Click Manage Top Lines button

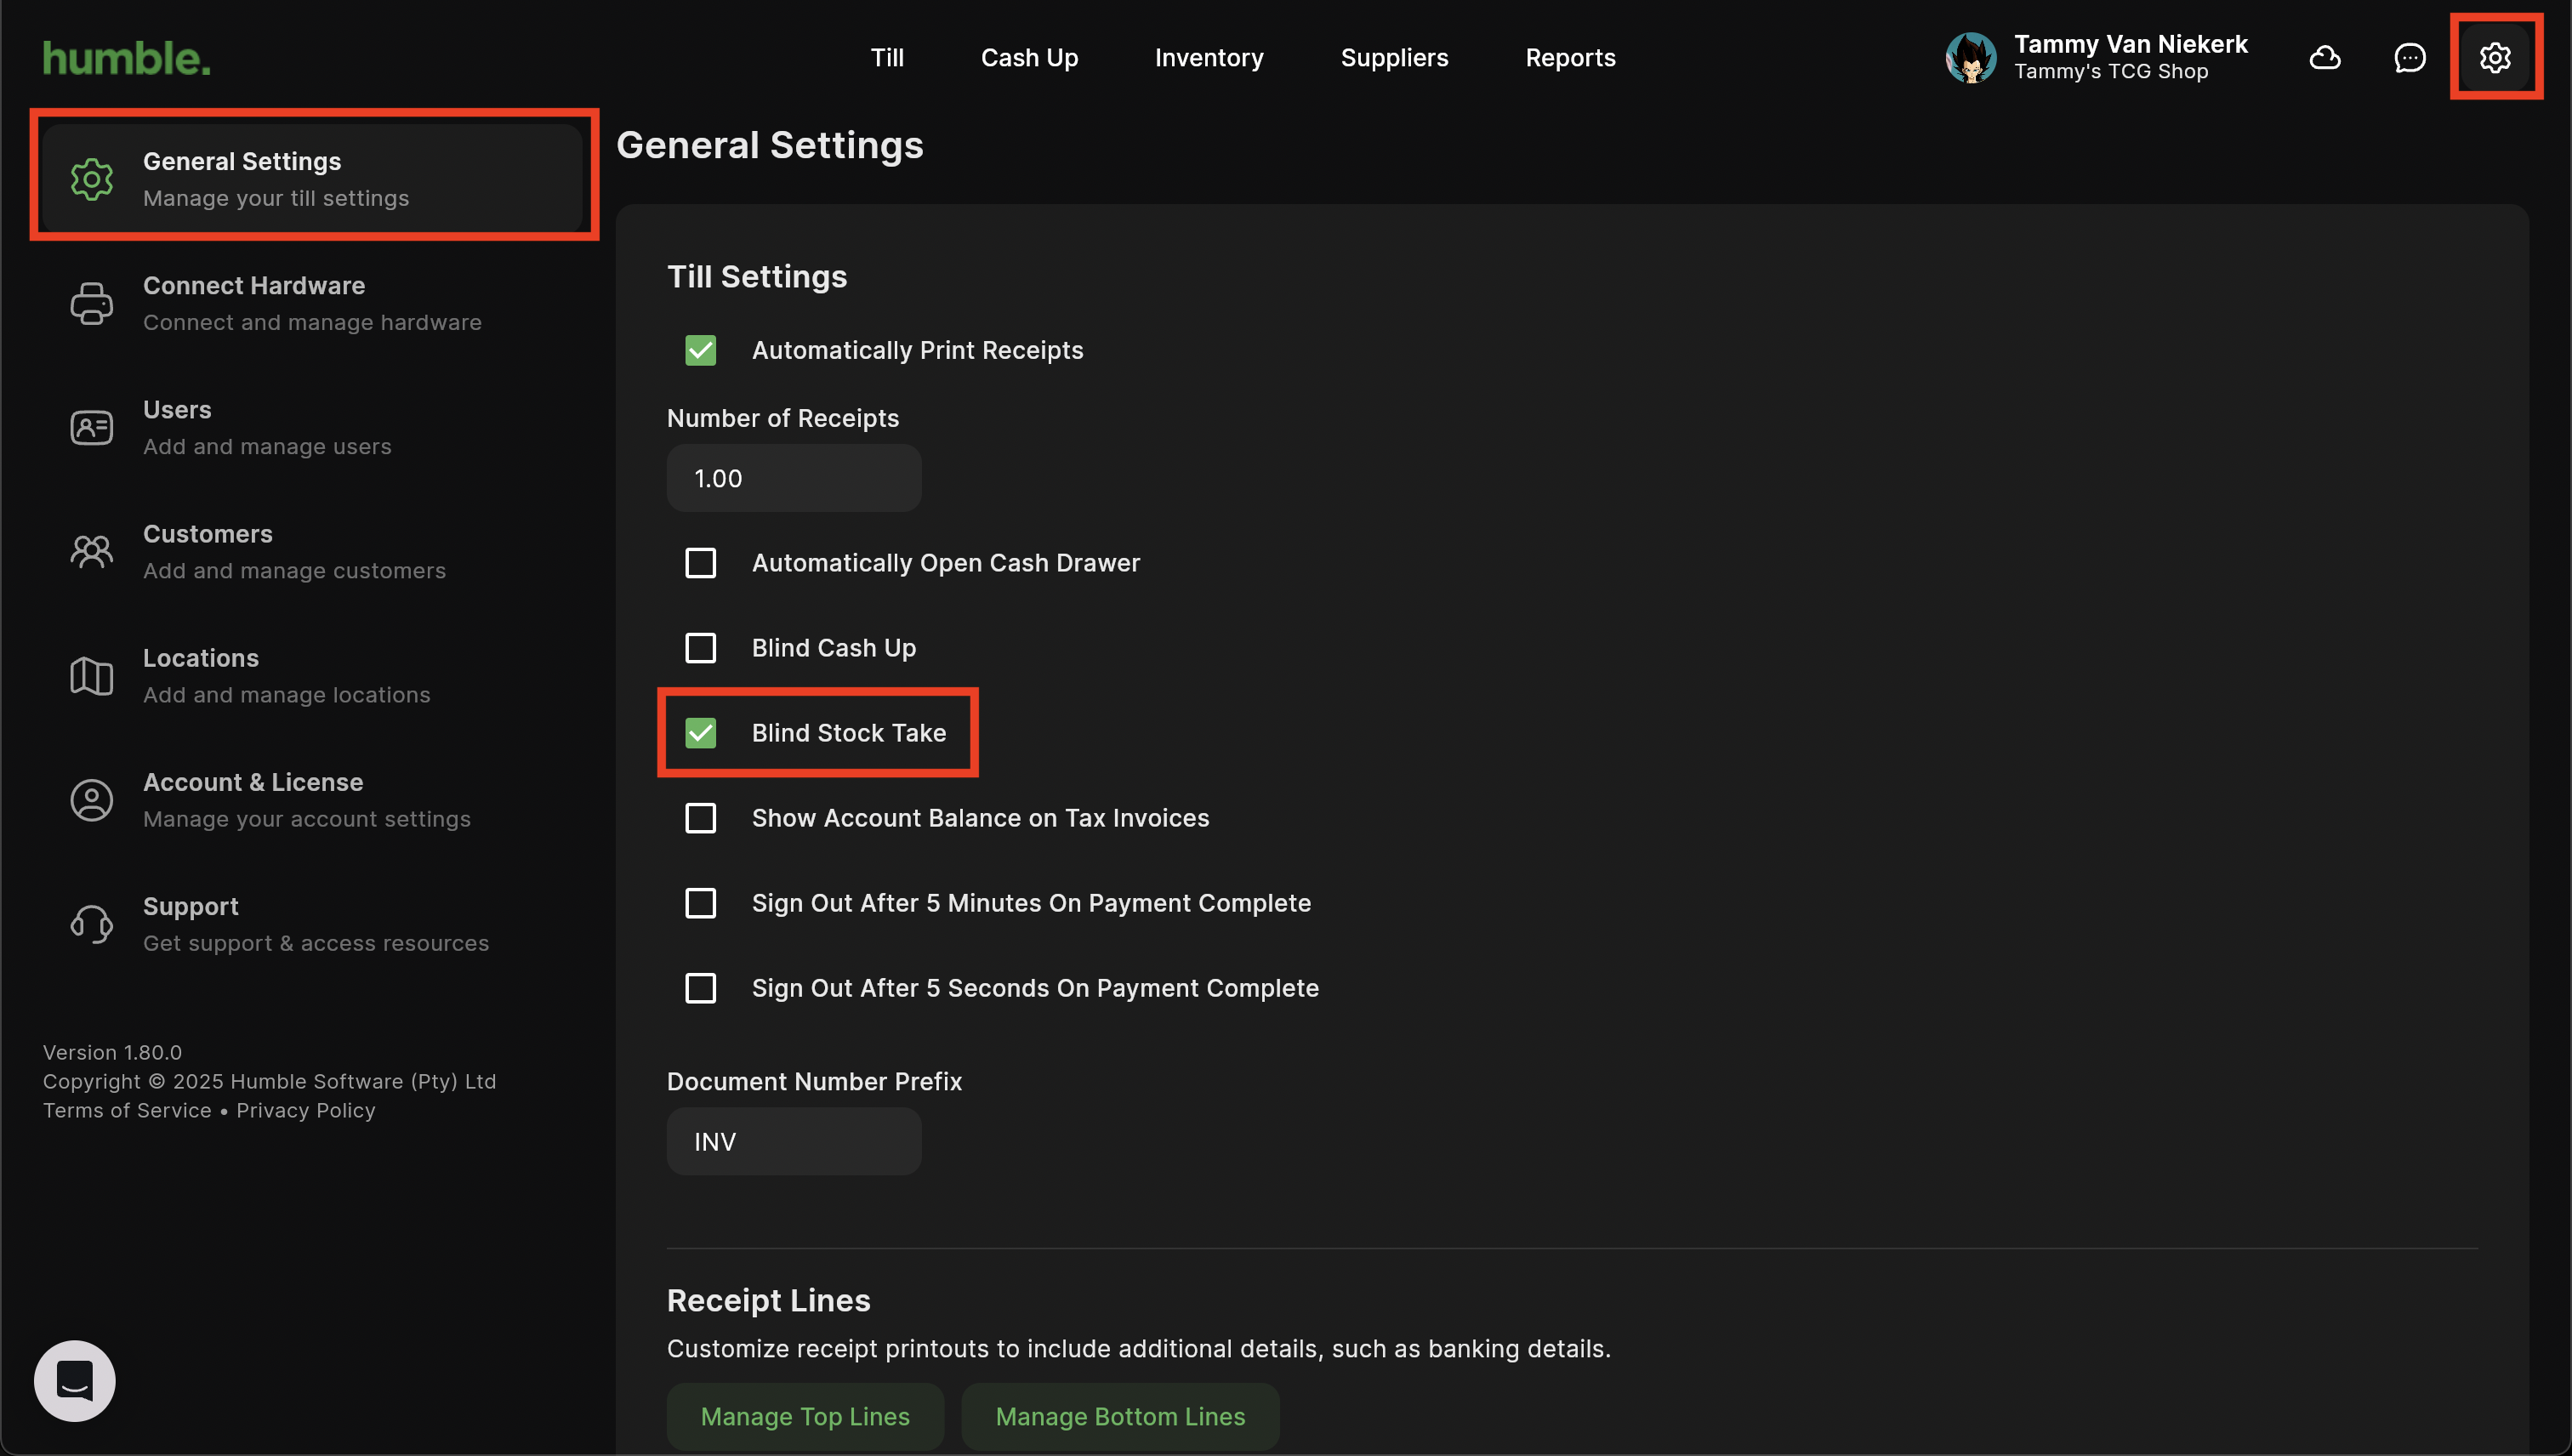805,1416
